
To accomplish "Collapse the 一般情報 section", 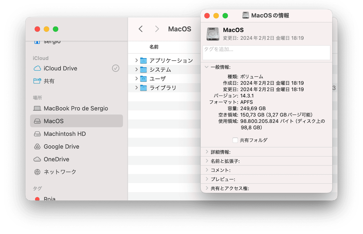I will coord(207,67).
